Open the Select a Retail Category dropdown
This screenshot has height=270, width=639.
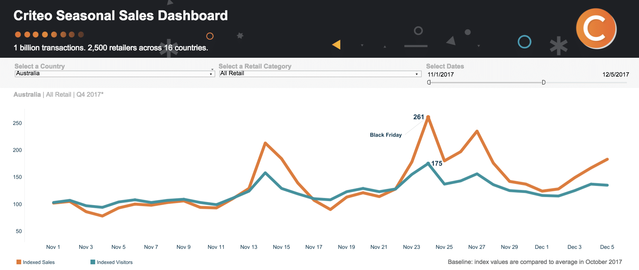320,74
